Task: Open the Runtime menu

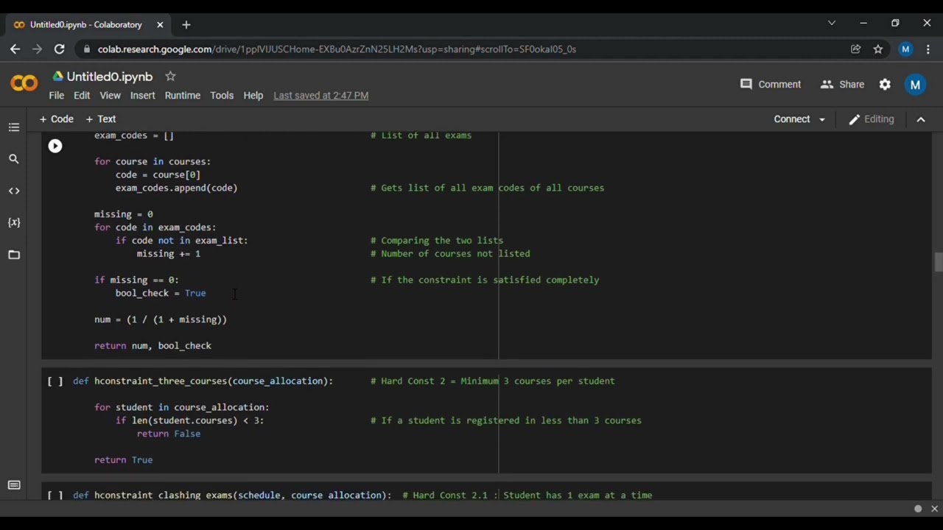Action: coord(182,96)
